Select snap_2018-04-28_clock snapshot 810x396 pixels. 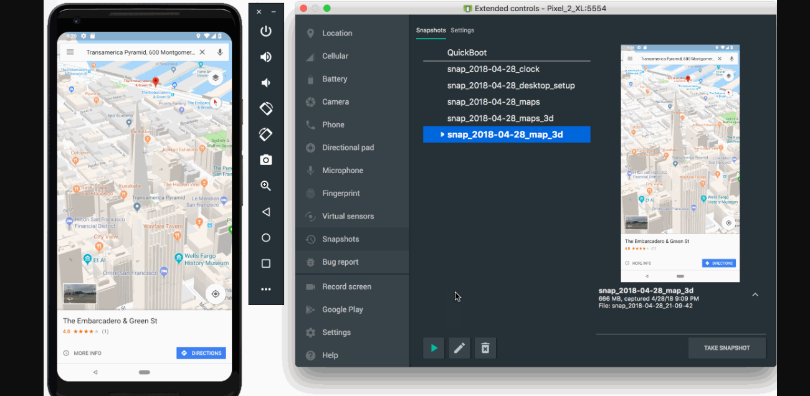(507, 69)
